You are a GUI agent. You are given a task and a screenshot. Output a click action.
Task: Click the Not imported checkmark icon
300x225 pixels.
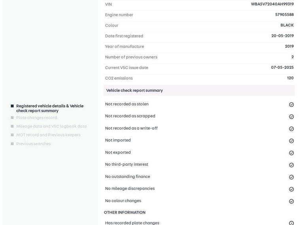pyautogui.click(x=291, y=141)
